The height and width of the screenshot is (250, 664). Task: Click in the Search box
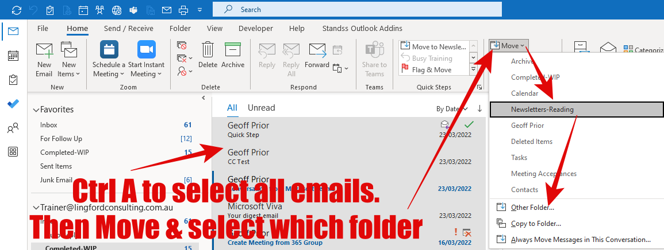coord(356,9)
